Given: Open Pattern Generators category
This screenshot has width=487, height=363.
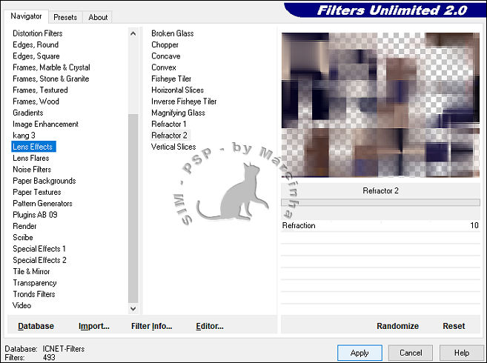Looking at the screenshot, I should [x=42, y=204].
